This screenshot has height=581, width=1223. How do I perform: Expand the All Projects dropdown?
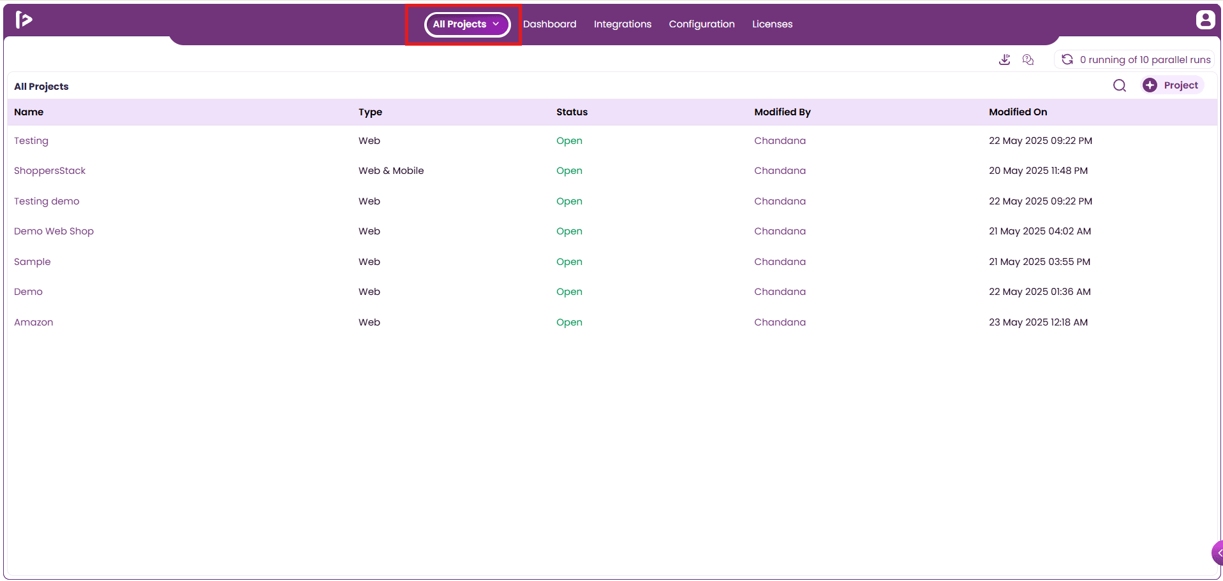pyautogui.click(x=467, y=24)
